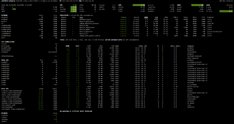Viewport: 234px width, 124px height.
Task: Select the nvme0n1p8 disk row
Action: coord(29,78)
